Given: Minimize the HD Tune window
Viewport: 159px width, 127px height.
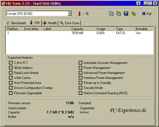Looking at the screenshot, I should click(x=146, y=3).
